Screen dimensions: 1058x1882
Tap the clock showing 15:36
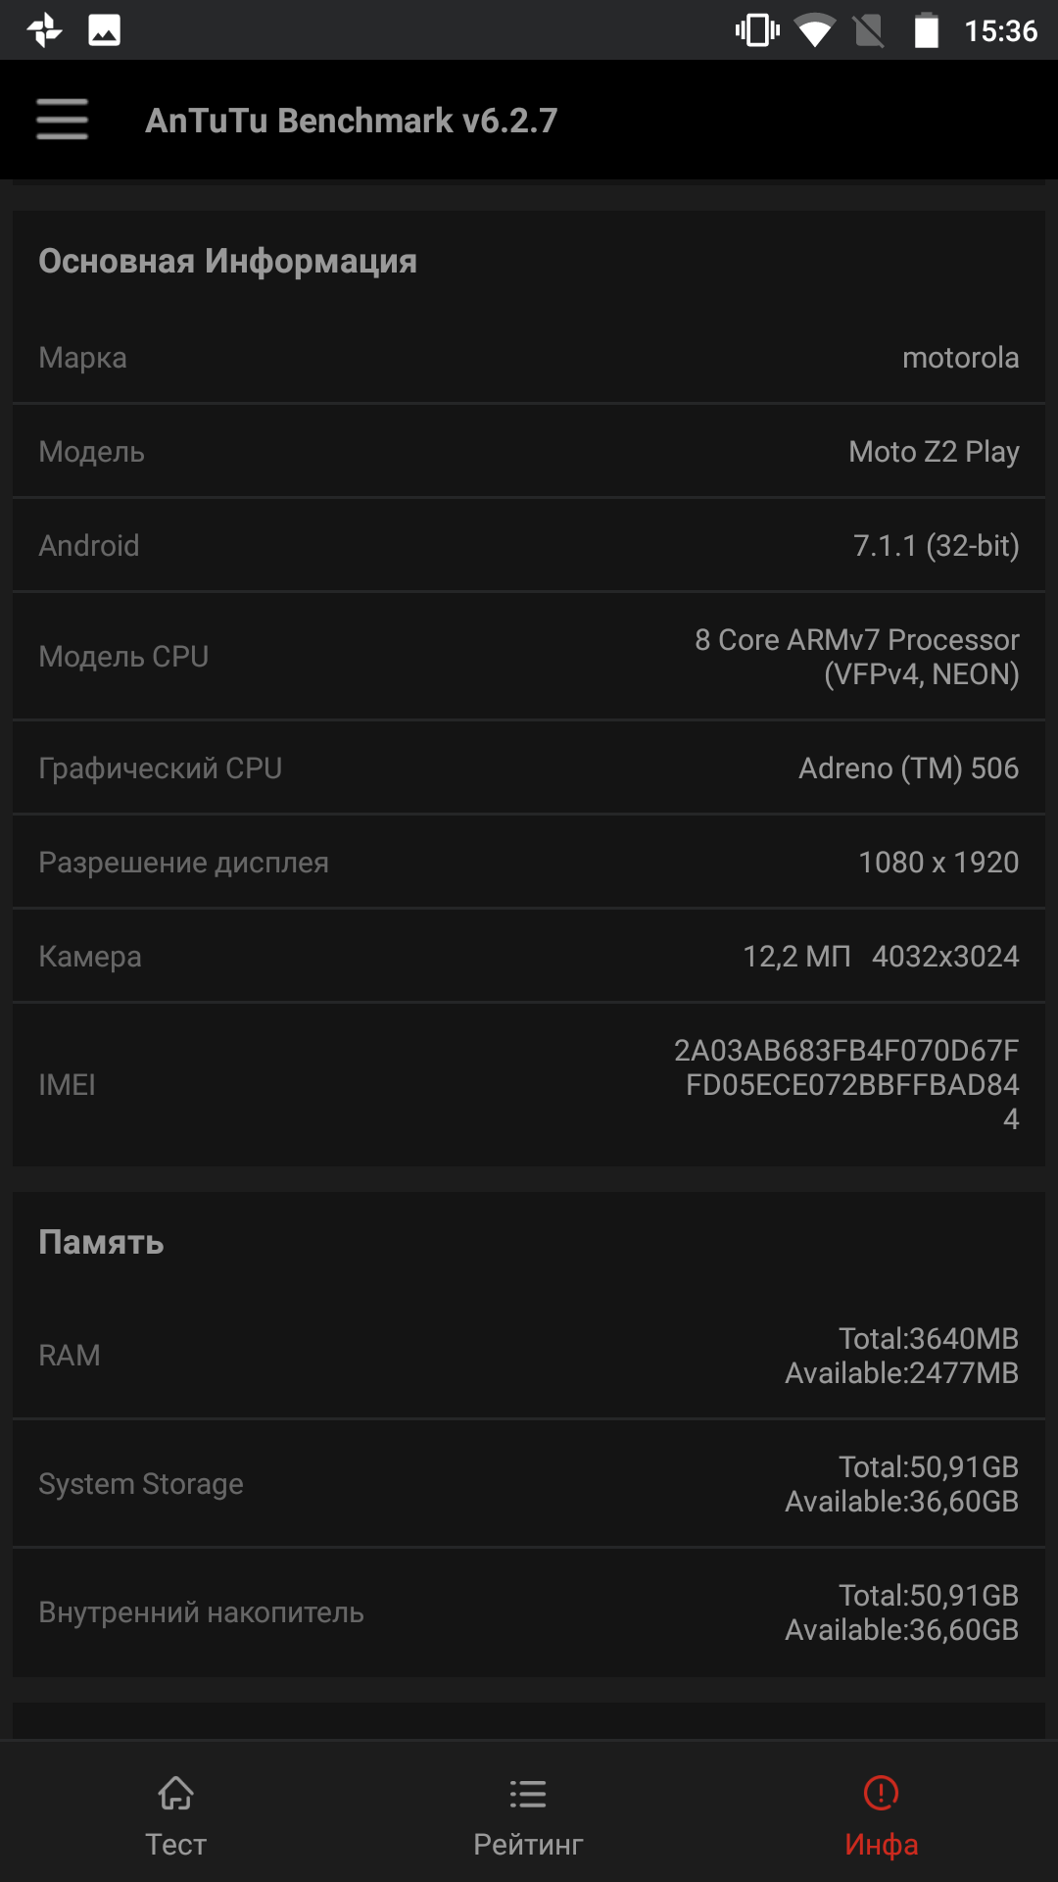[x=1000, y=31]
